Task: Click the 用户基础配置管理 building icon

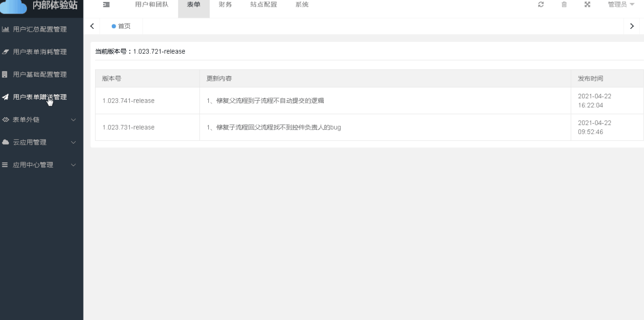Action: coord(5,75)
